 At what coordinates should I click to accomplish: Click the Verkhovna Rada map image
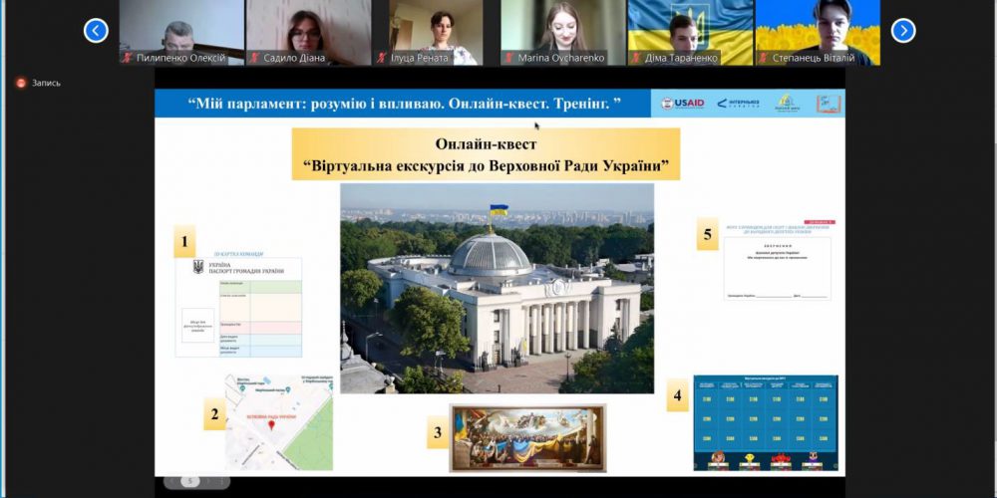click(278, 419)
